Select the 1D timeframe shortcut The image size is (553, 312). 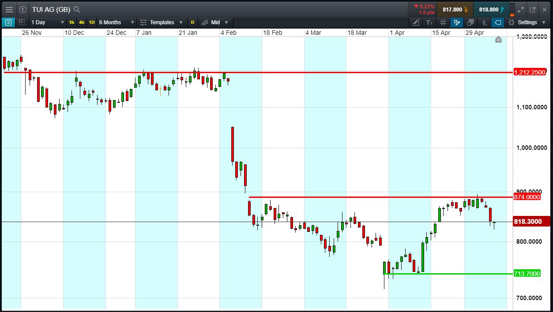tap(92, 22)
